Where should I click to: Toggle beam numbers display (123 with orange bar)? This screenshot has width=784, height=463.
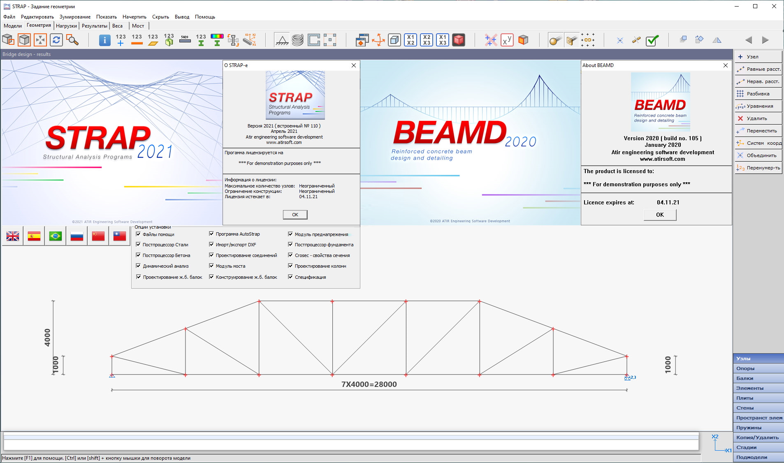point(137,40)
